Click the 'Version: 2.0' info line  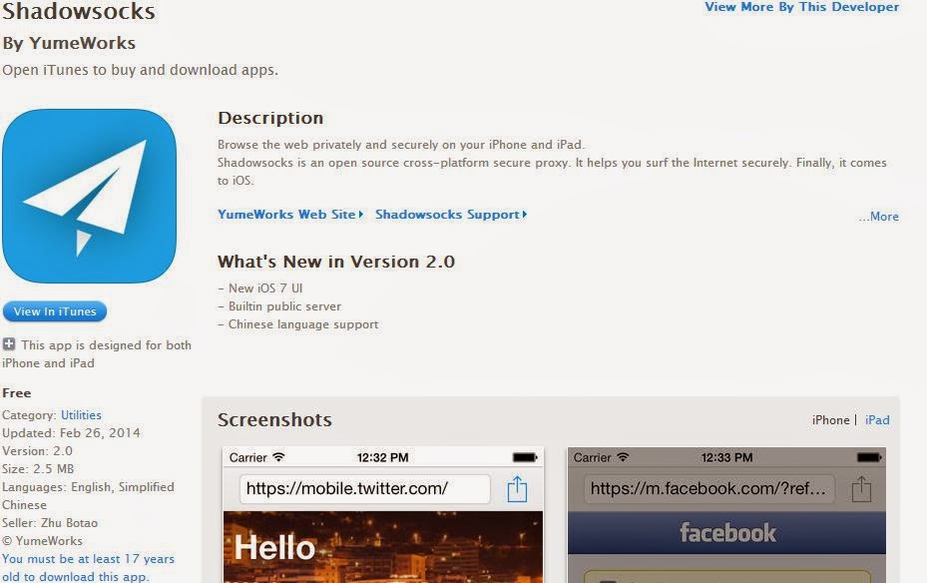(37, 451)
